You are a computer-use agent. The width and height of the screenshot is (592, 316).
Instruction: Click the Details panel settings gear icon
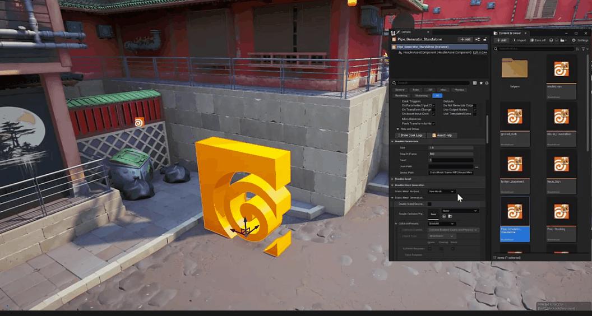[x=487, y=83]
